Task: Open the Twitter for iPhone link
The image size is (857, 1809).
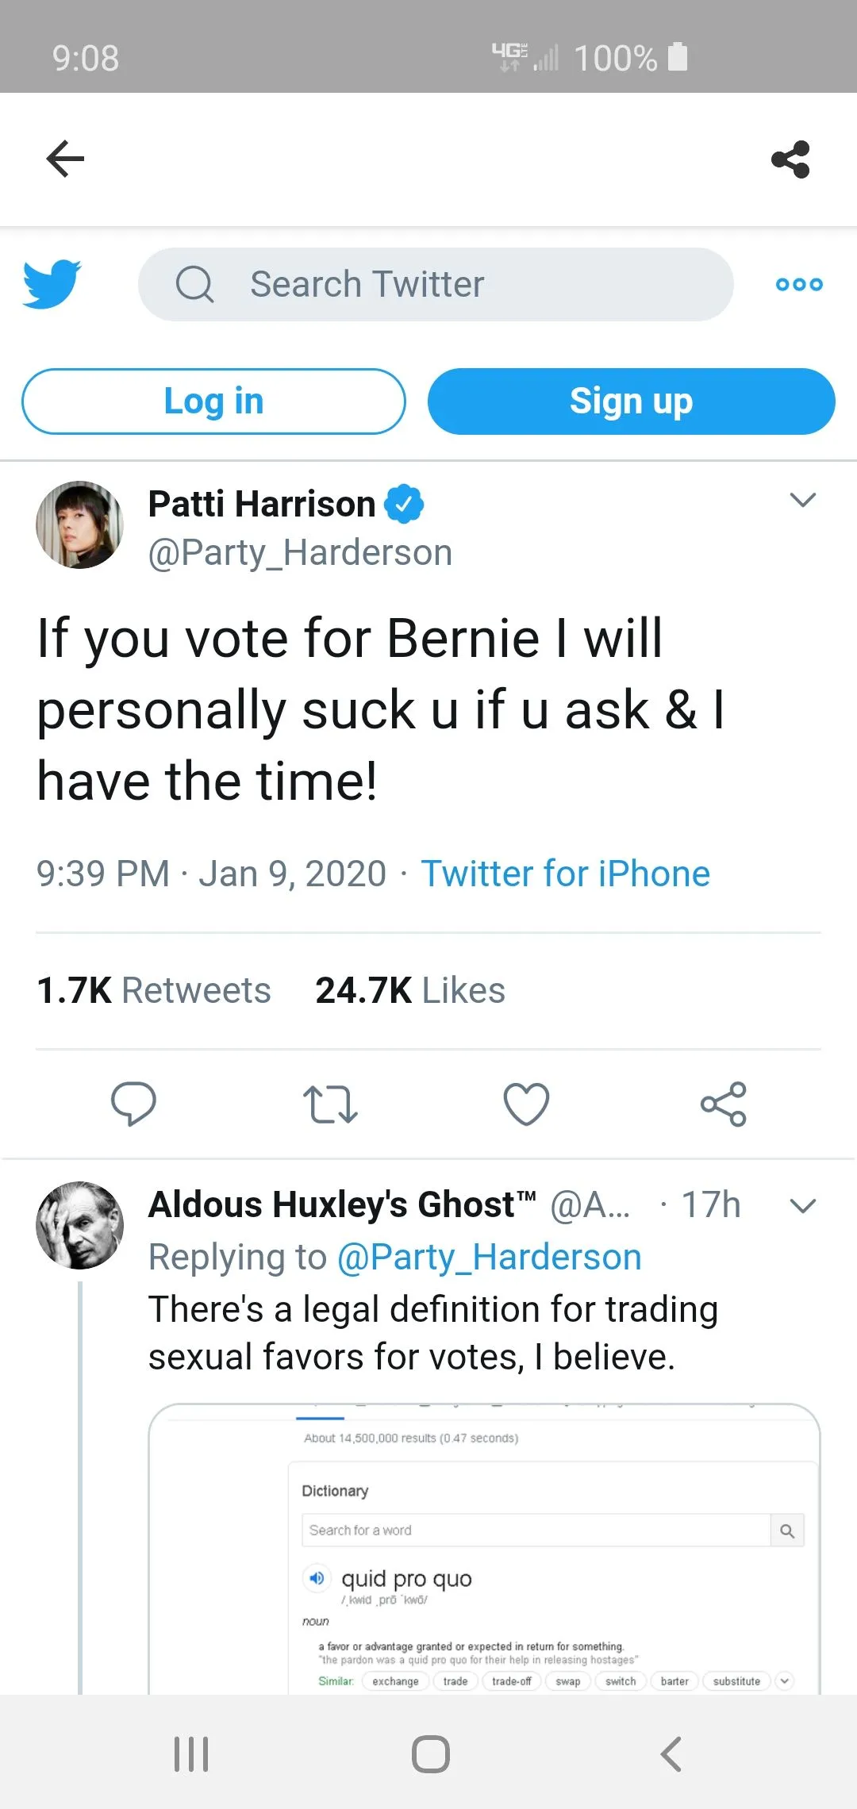Action: 565,874
